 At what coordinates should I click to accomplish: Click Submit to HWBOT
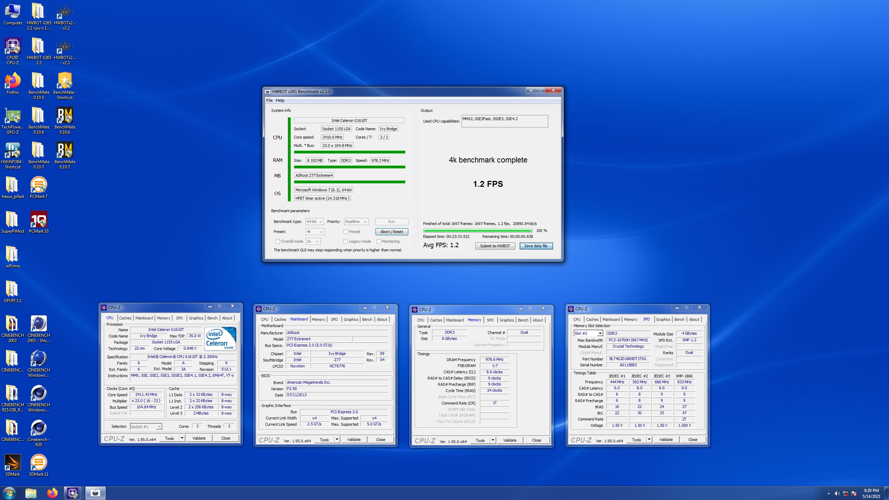click(x=495, y=246)
